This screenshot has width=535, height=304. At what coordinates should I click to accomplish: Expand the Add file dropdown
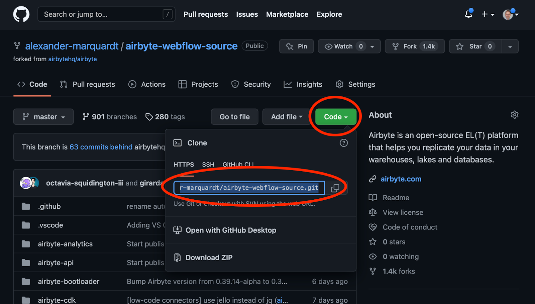pyautogui.click(x=287, y=117)
